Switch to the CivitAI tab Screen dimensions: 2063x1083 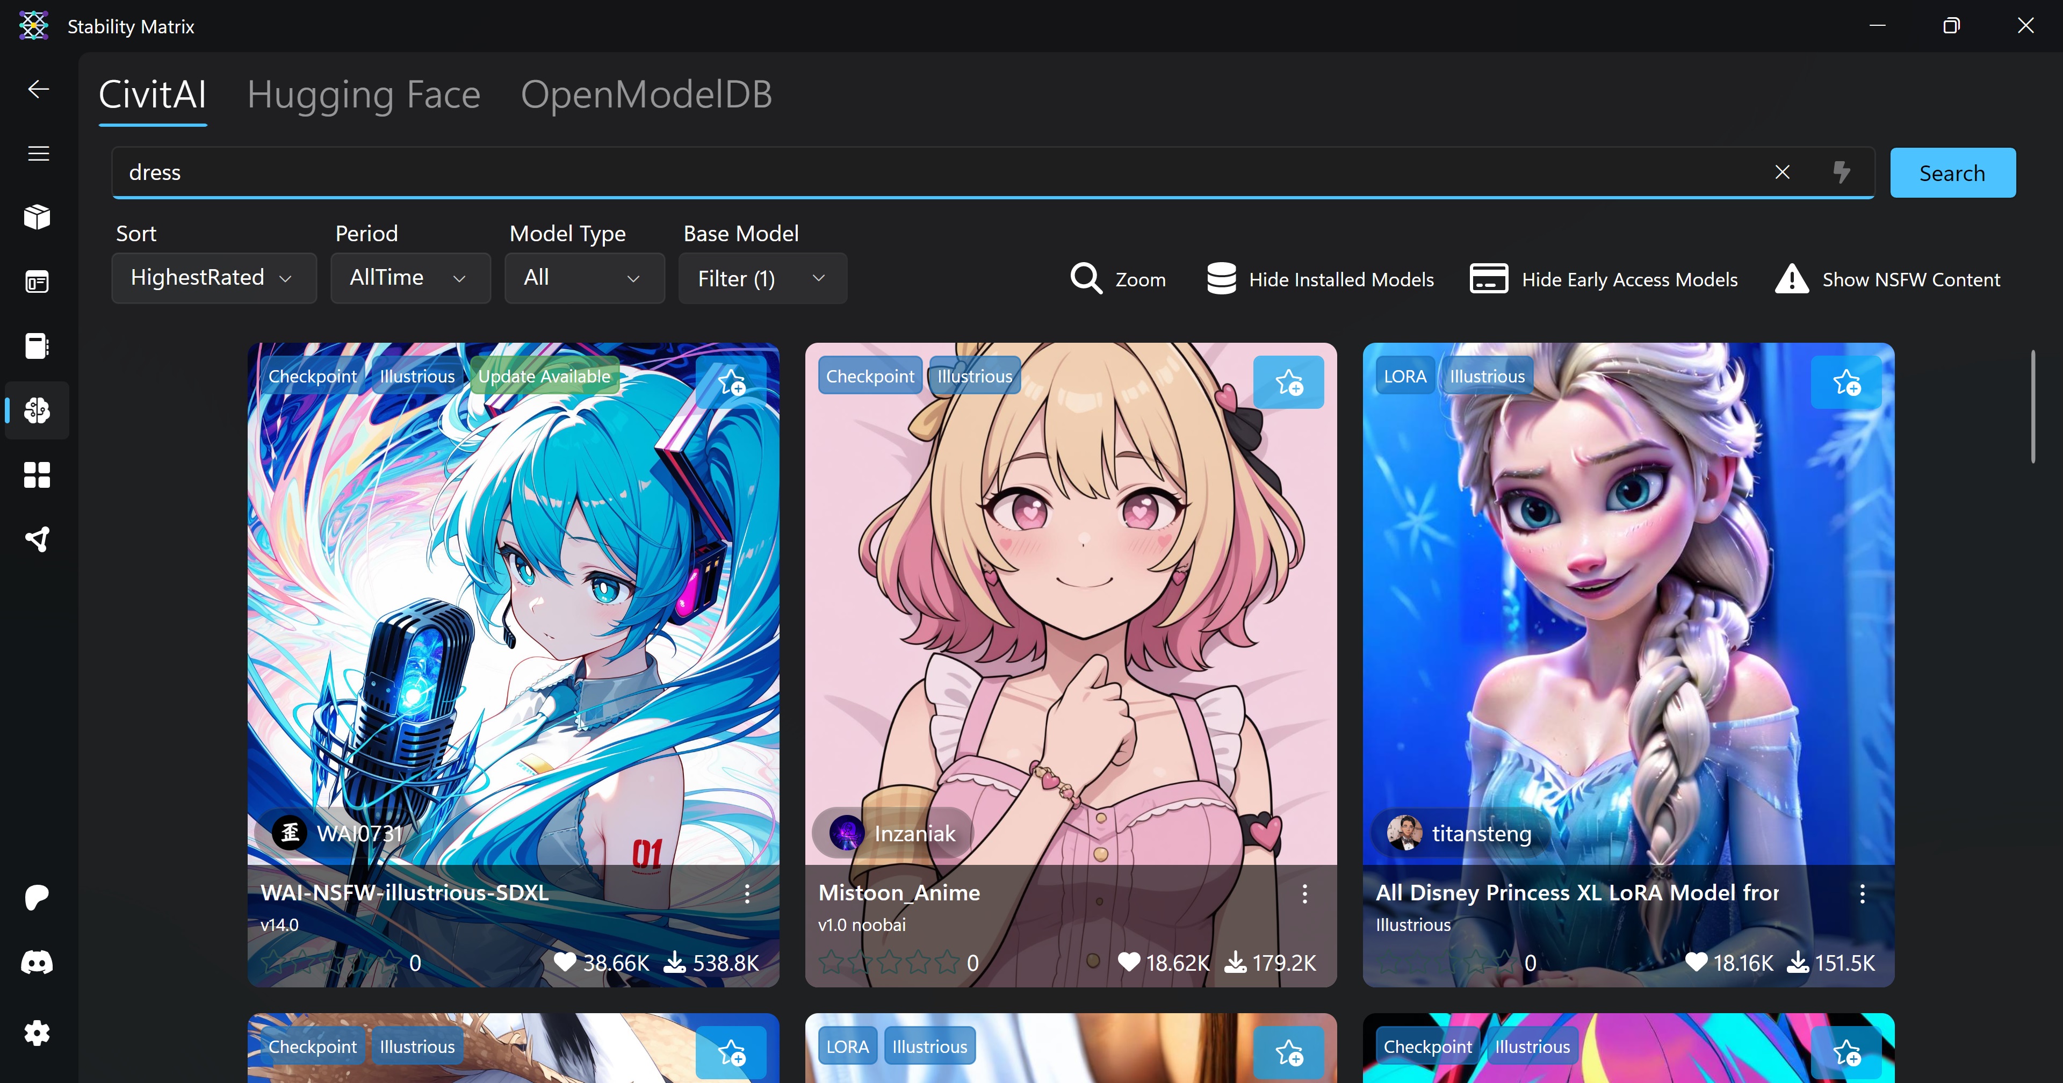click(152, 95)
